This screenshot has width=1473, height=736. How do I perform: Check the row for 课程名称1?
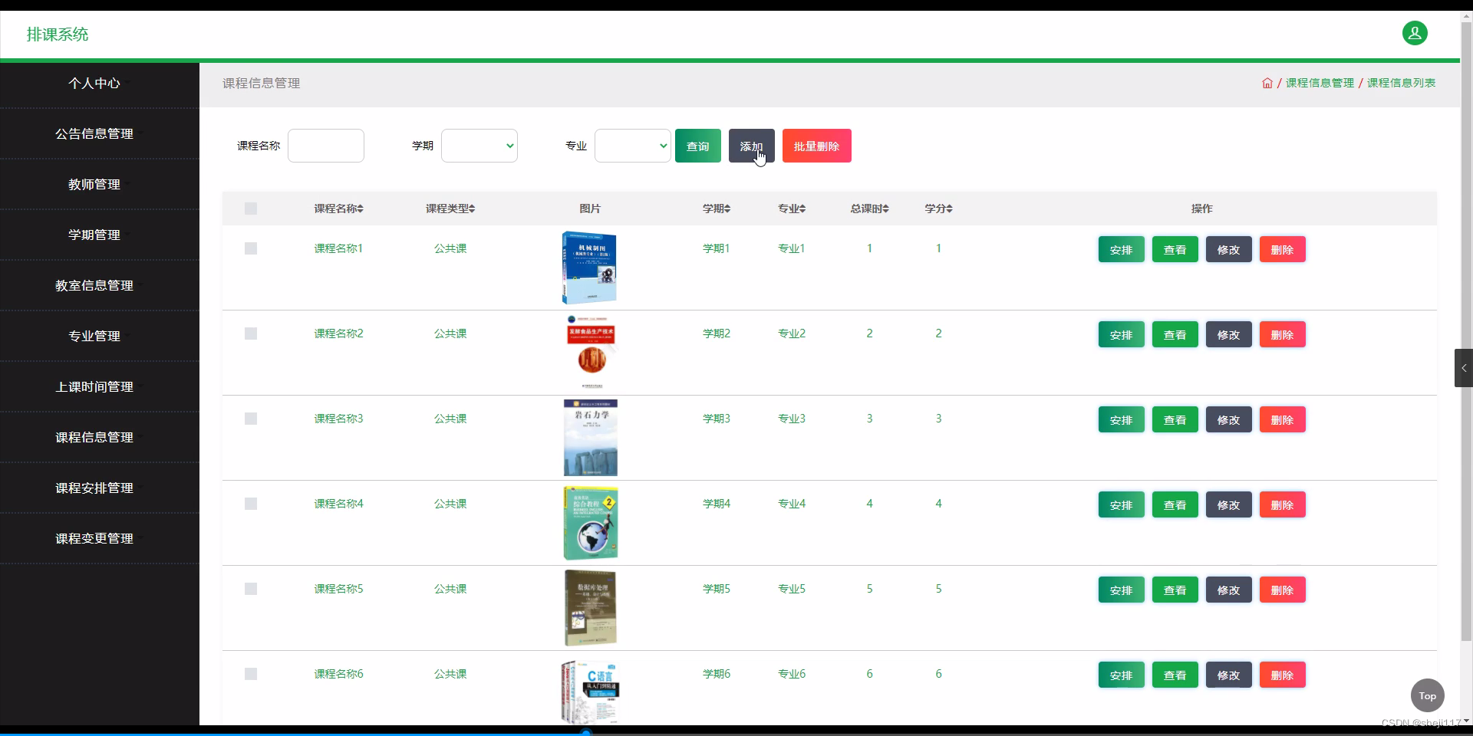tap(251, 248)
